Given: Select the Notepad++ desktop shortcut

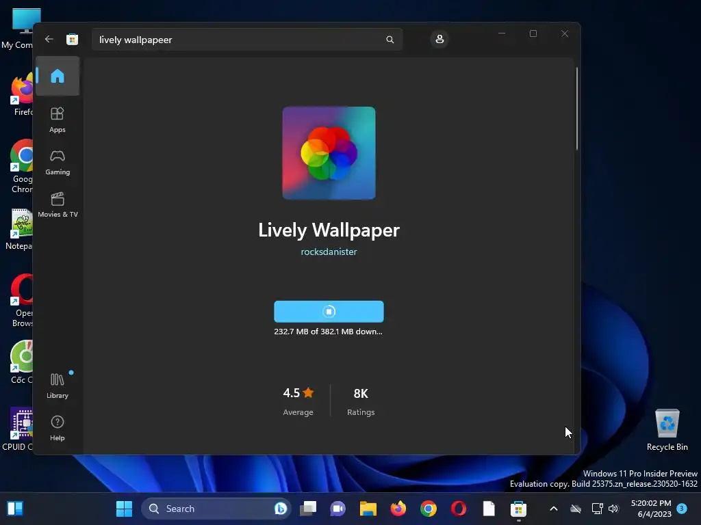Looking at the screenshot, I should (x=18, y=230).
